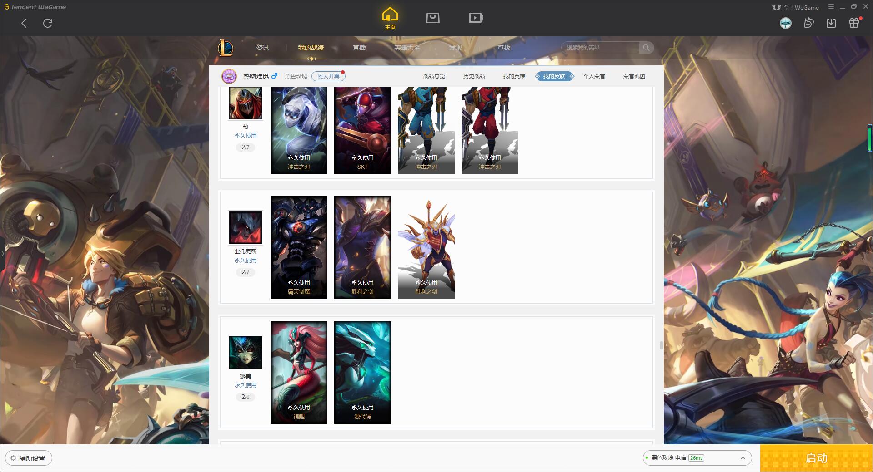The image size is (873, 472).
Task: Open the 源代码 Nami skin card
Action: pos(362,372)
